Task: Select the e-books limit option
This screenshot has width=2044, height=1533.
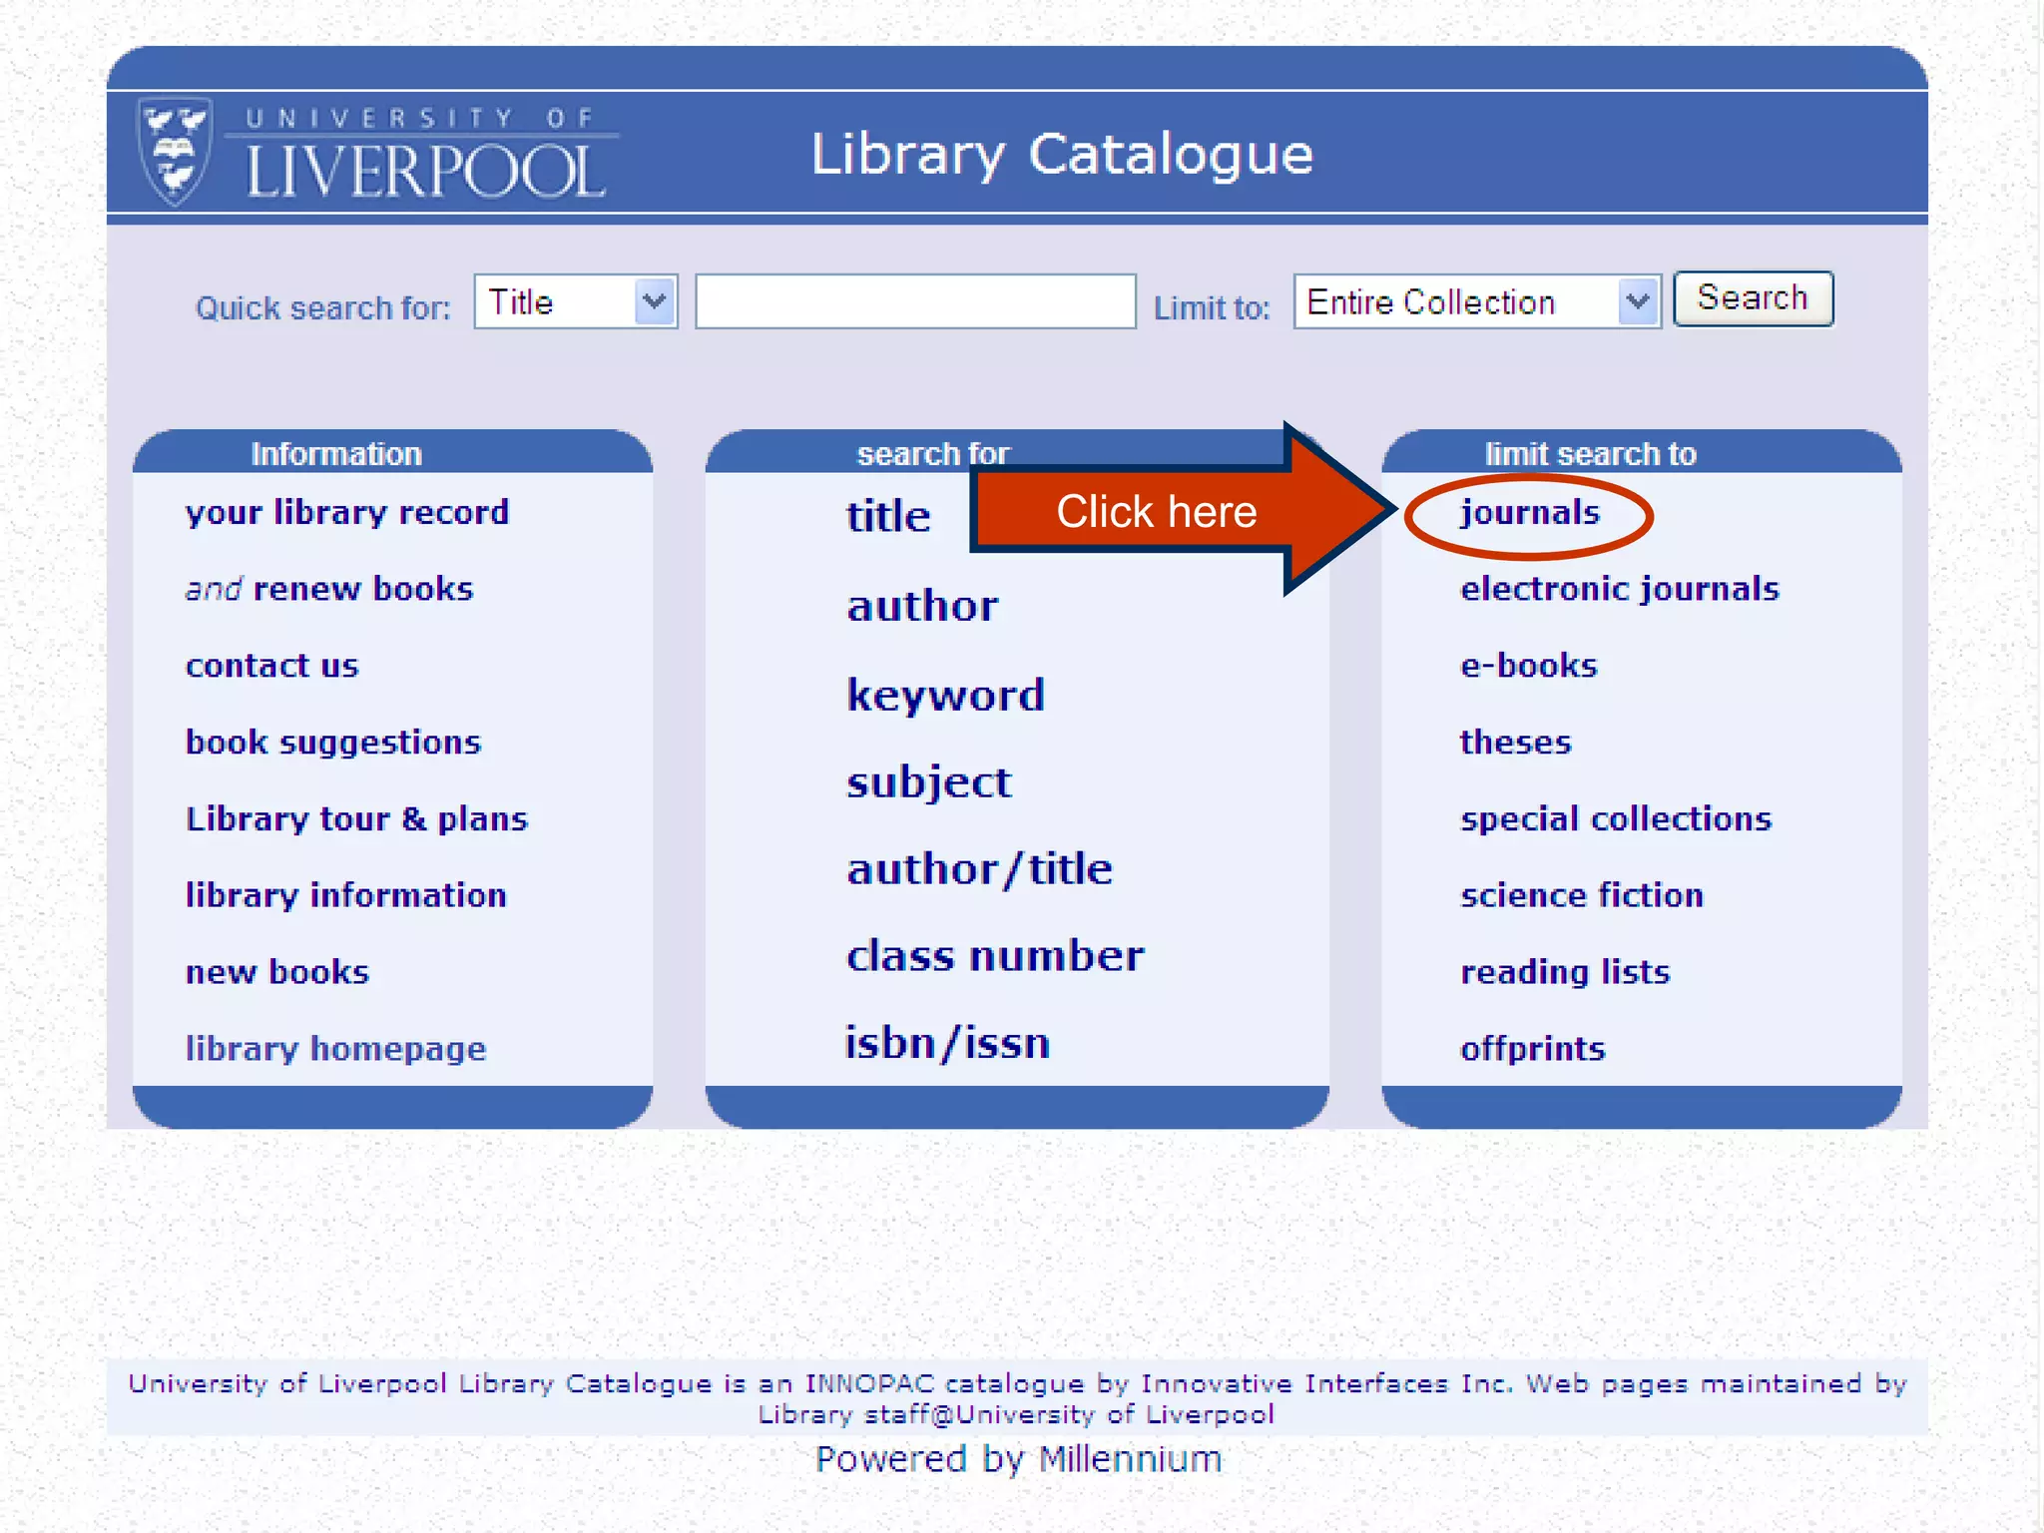Action: [x=1528, y=666]
